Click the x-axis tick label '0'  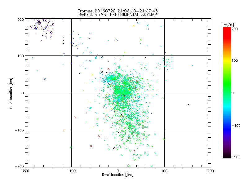[118, 171]
